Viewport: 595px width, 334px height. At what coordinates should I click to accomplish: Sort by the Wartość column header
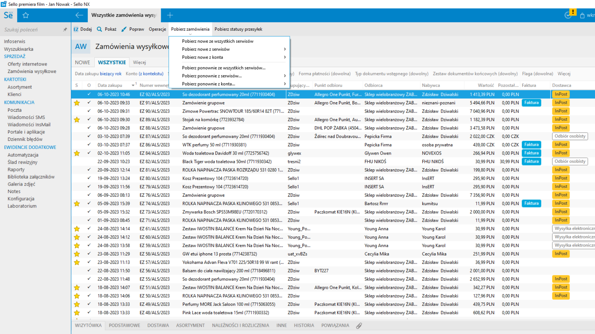(x=486, y=85)
